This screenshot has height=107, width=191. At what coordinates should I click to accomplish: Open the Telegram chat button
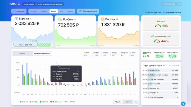(x=183, y=104)
